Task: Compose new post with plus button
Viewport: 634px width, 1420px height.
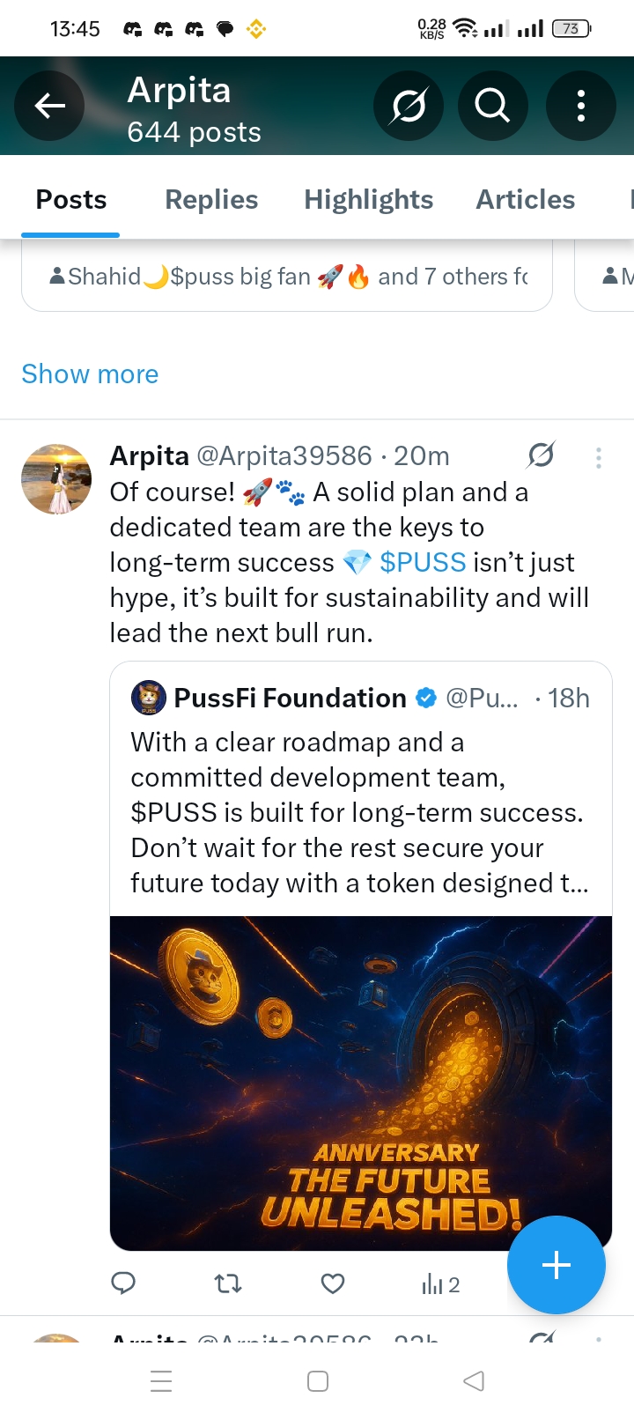Action: [556, 1265]
